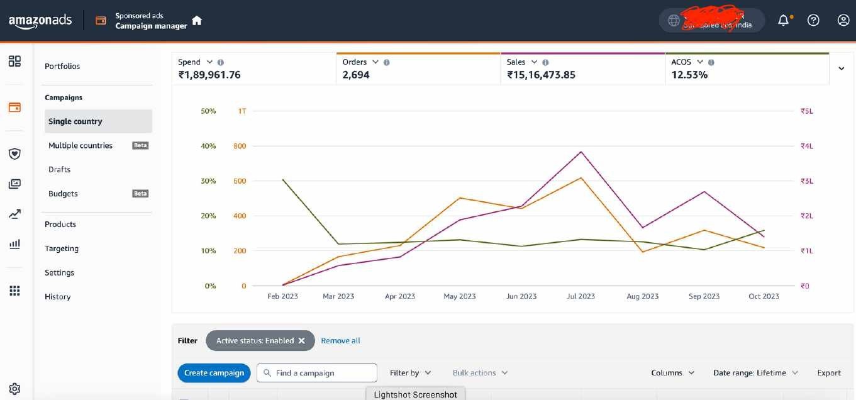Image resolution: width=856 pixels, height=400 pixels.
Task: Open History in the sidebar
Action: [x=57, y=297]
